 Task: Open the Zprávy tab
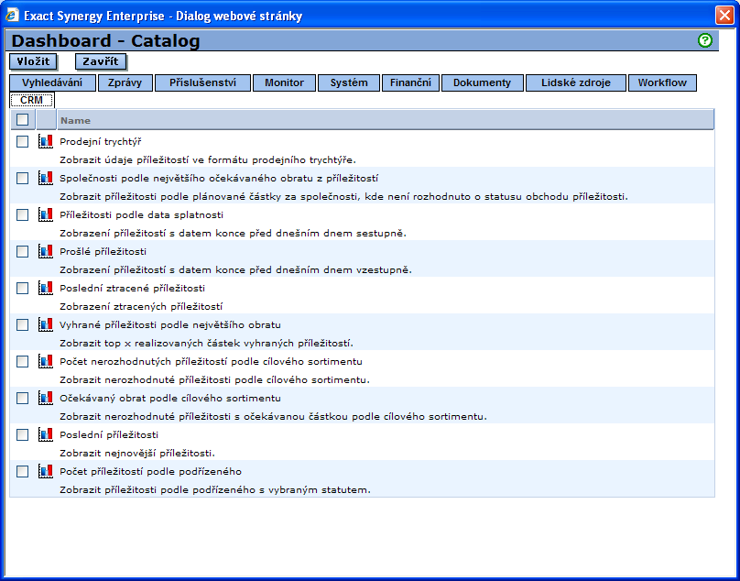(125, 82)
